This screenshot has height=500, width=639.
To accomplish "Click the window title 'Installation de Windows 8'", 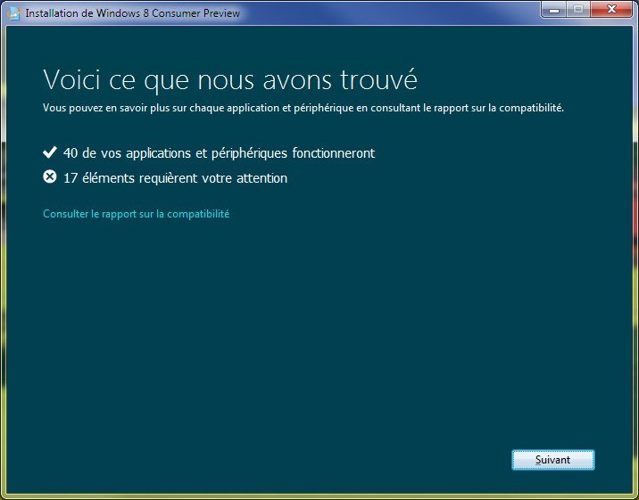I will tap(89, 13).
